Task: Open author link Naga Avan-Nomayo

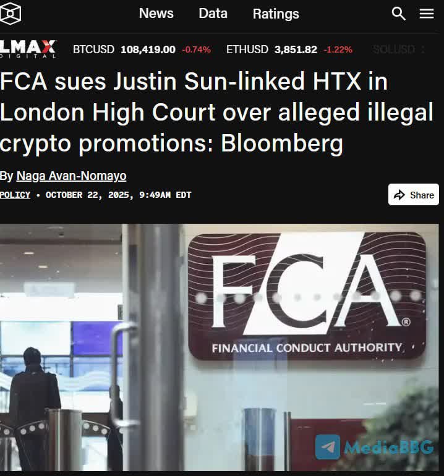Action: click(71, 176)
